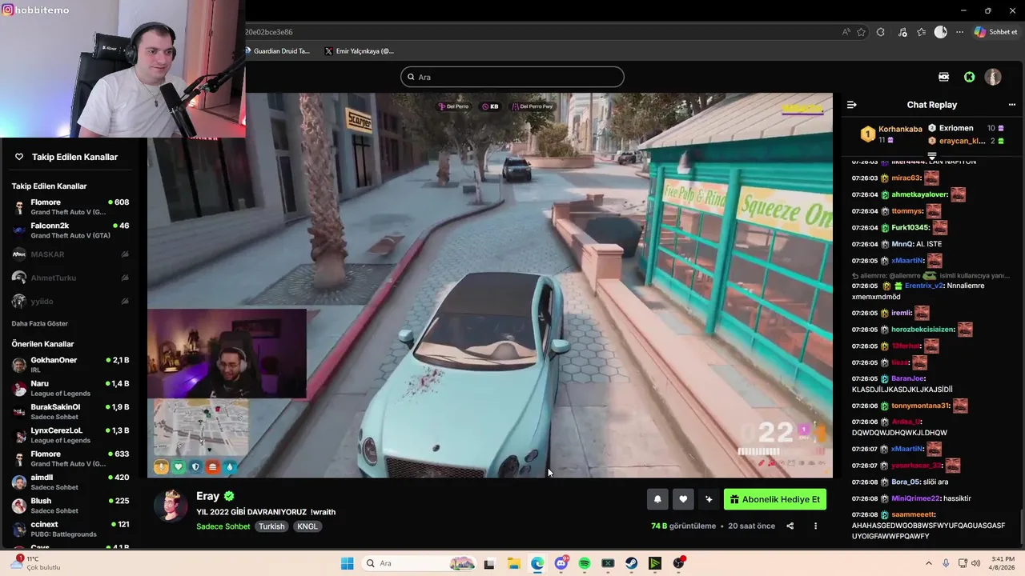Click the Kick search field Ara
1025x576 pixels.
tap(512, 77)
